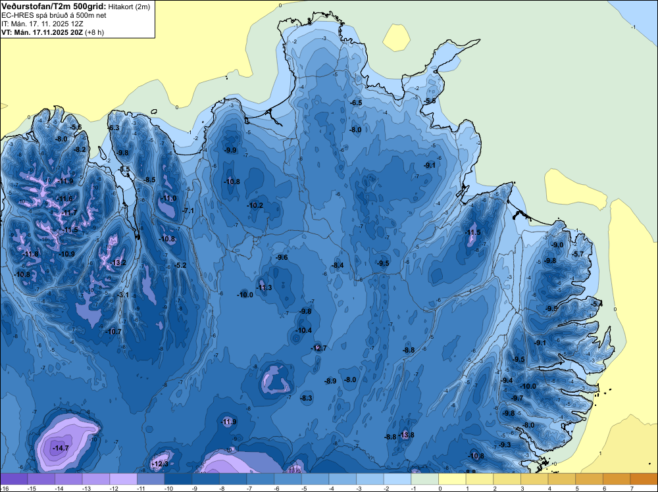Click the -10.7 temperature label
Screen dimensions: 658x492
click(x=114, y=332)
